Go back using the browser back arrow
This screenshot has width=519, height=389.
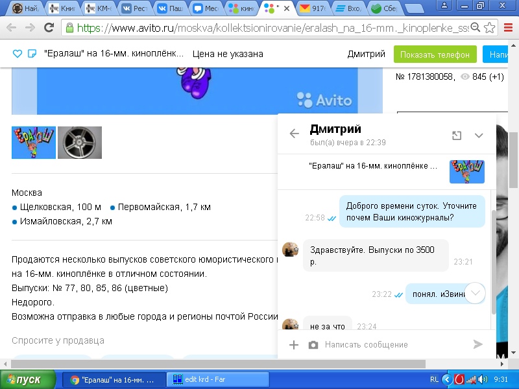(x=11, y=27)
